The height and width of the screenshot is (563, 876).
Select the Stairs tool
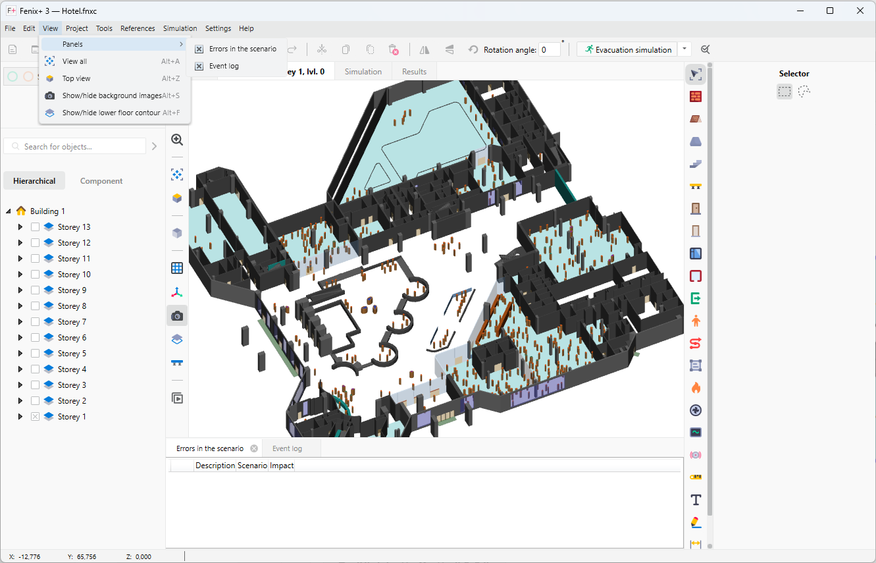click(696, 163)
